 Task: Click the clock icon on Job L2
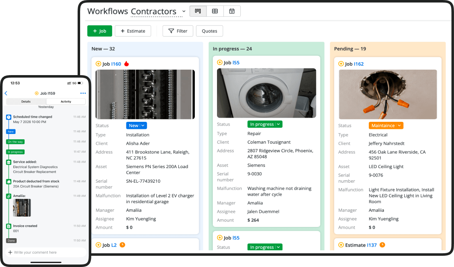(123, 245)
